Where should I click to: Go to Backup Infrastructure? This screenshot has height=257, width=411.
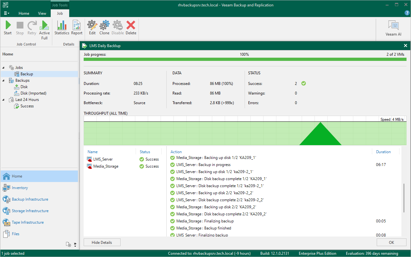point(39,199)
